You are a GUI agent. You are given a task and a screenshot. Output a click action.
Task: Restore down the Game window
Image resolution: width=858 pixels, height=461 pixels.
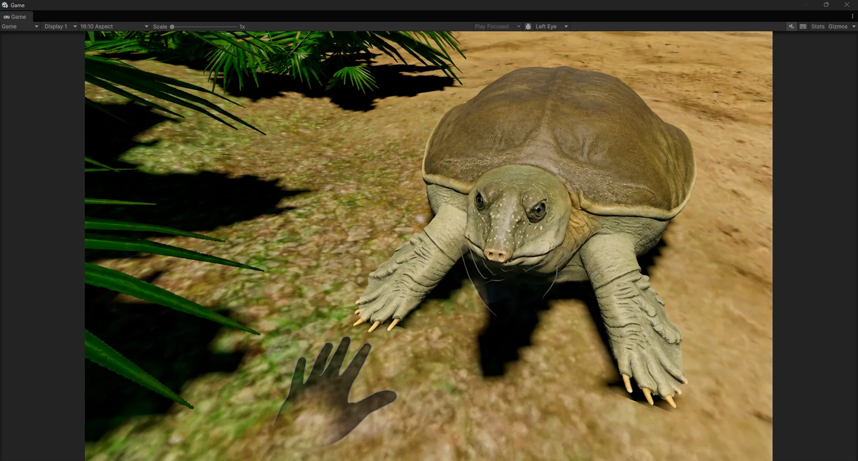point(826,5)
